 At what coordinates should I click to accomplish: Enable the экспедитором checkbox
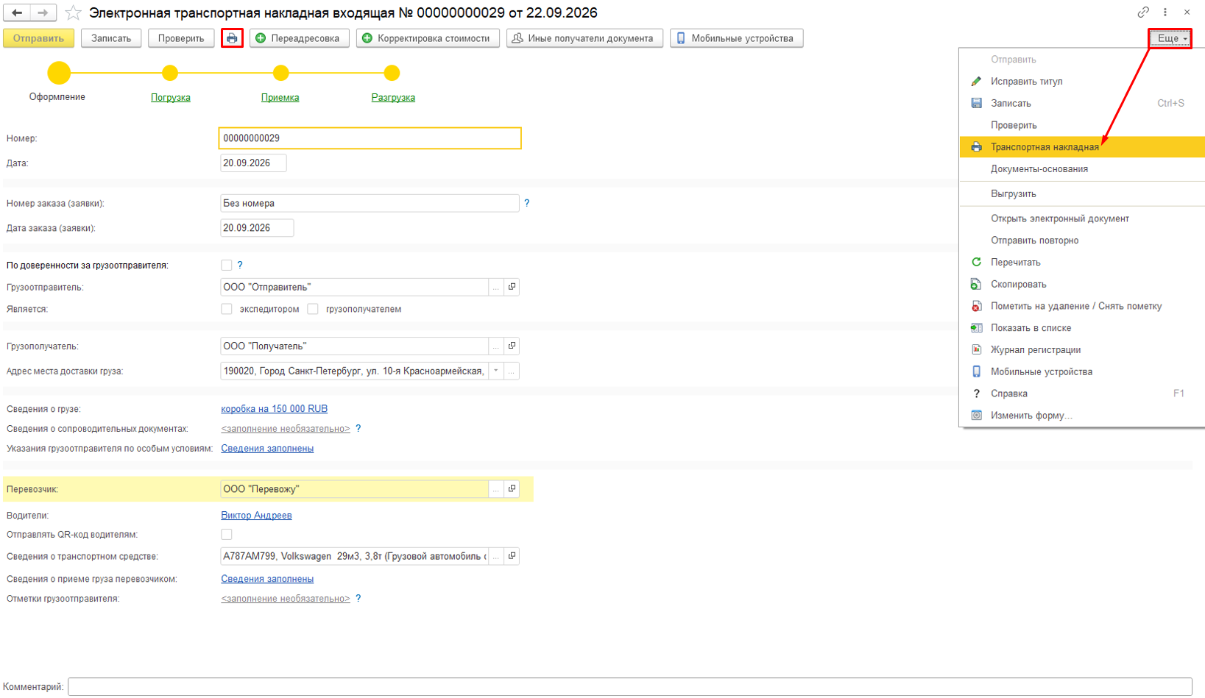227,309
